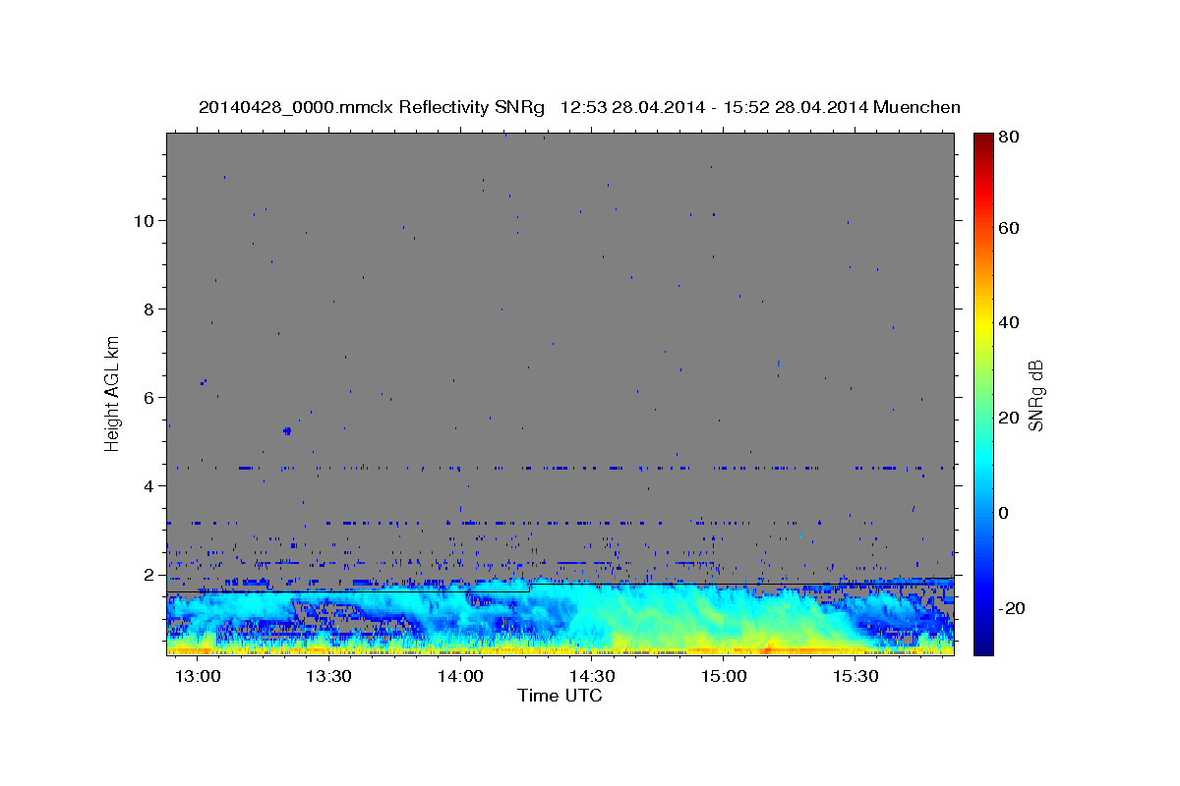
Task: Click the height tick label 2
Action: coord(150,575)
